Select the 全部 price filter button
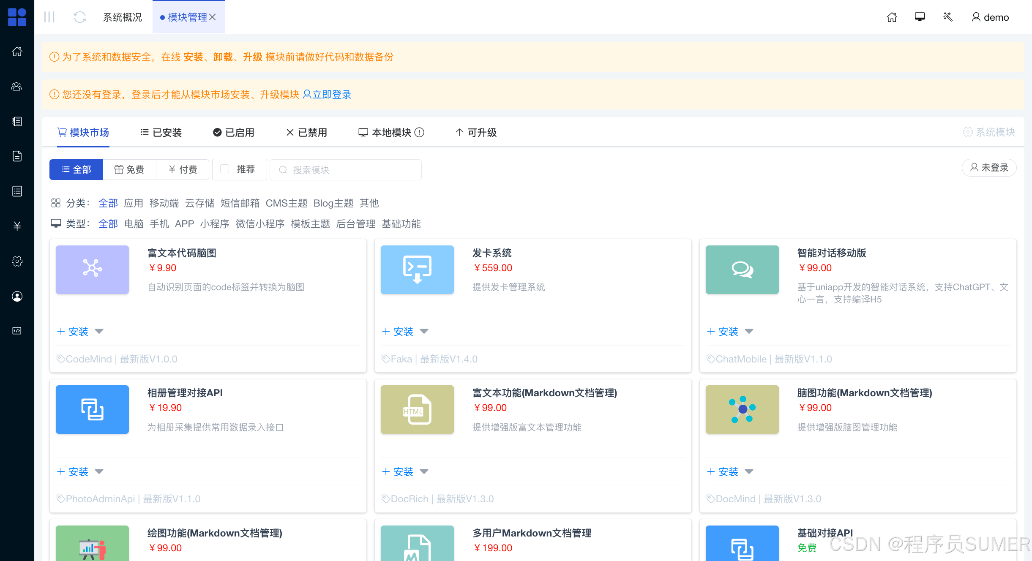The height and width of the screenshot is (561, 1032). pos(76,169)
